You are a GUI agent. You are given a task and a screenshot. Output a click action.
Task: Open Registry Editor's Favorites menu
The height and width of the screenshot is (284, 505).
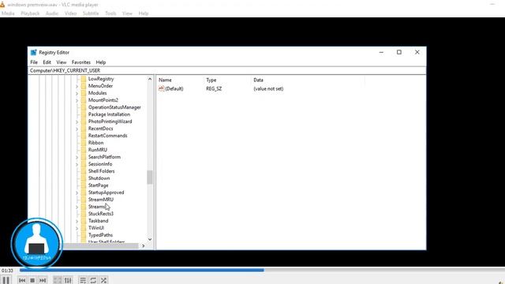80,62
